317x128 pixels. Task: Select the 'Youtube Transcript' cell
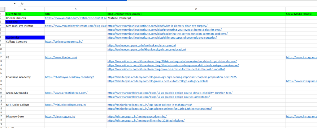(x=196, y=18)
